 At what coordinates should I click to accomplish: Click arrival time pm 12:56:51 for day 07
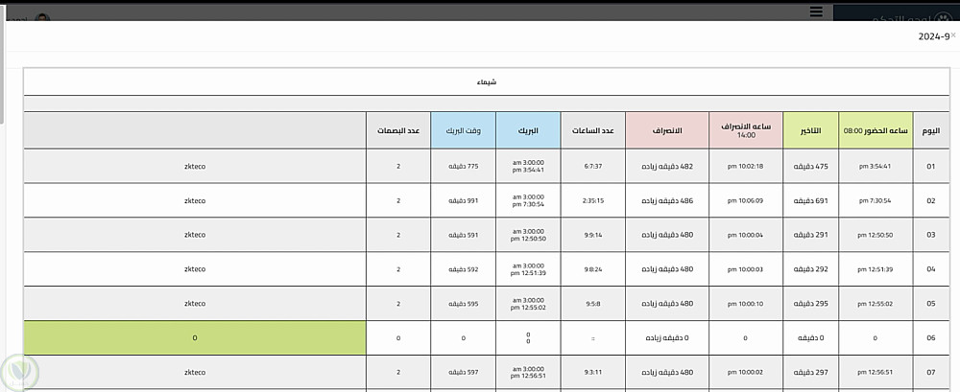tap(875, 372)
